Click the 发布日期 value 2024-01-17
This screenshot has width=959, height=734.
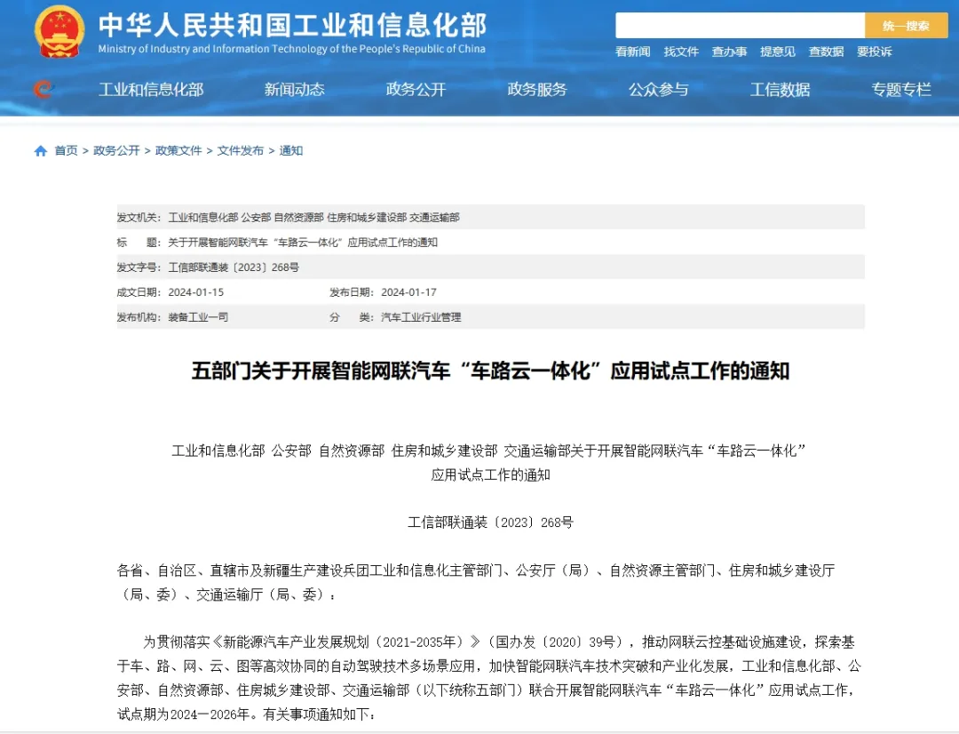(x=409, y=292)
